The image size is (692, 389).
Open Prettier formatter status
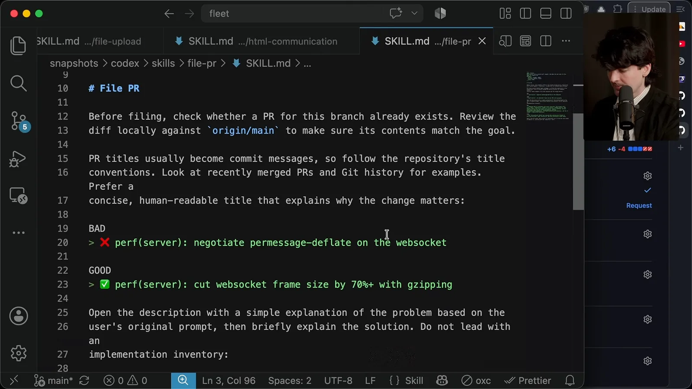[528, 380]
